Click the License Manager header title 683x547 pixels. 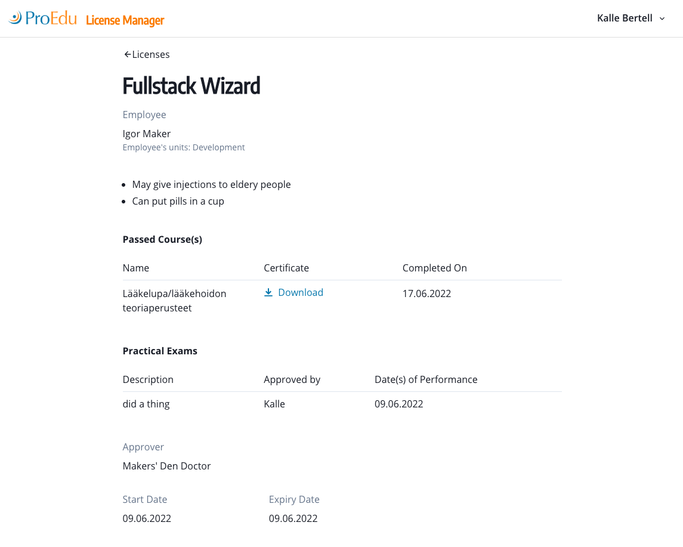pyautogui.click(x=125, y=20)
